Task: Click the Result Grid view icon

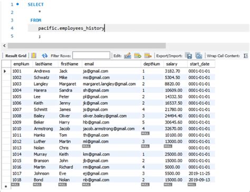Action: [34, 56]
